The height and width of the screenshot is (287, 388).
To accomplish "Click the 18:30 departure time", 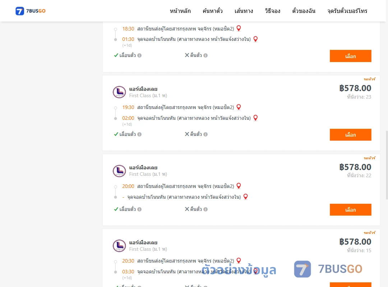I will (128, 29).
